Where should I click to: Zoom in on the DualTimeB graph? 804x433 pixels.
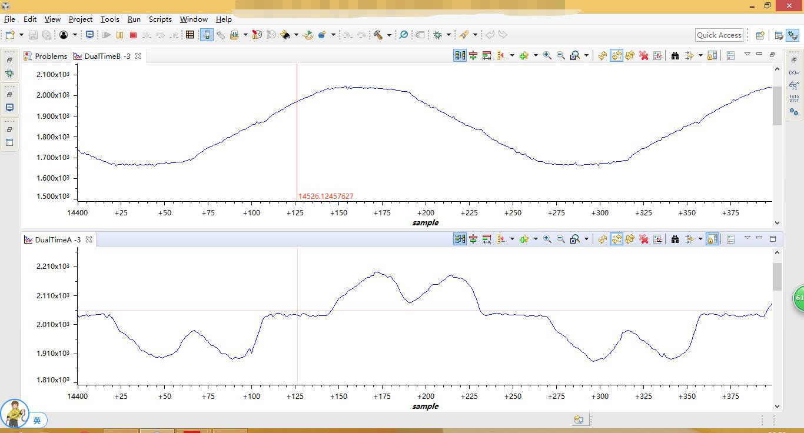[x=547, y=55]
